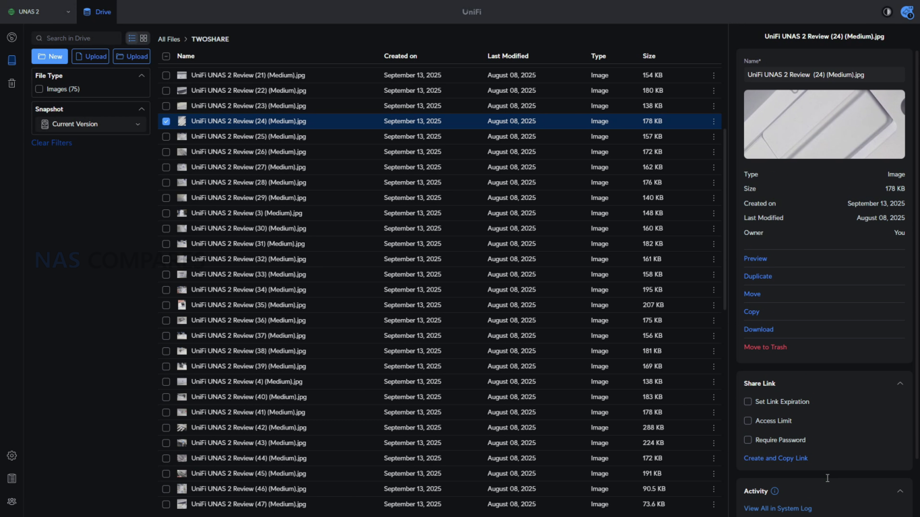Click the image preview thumbnail in details

point(824,125)
